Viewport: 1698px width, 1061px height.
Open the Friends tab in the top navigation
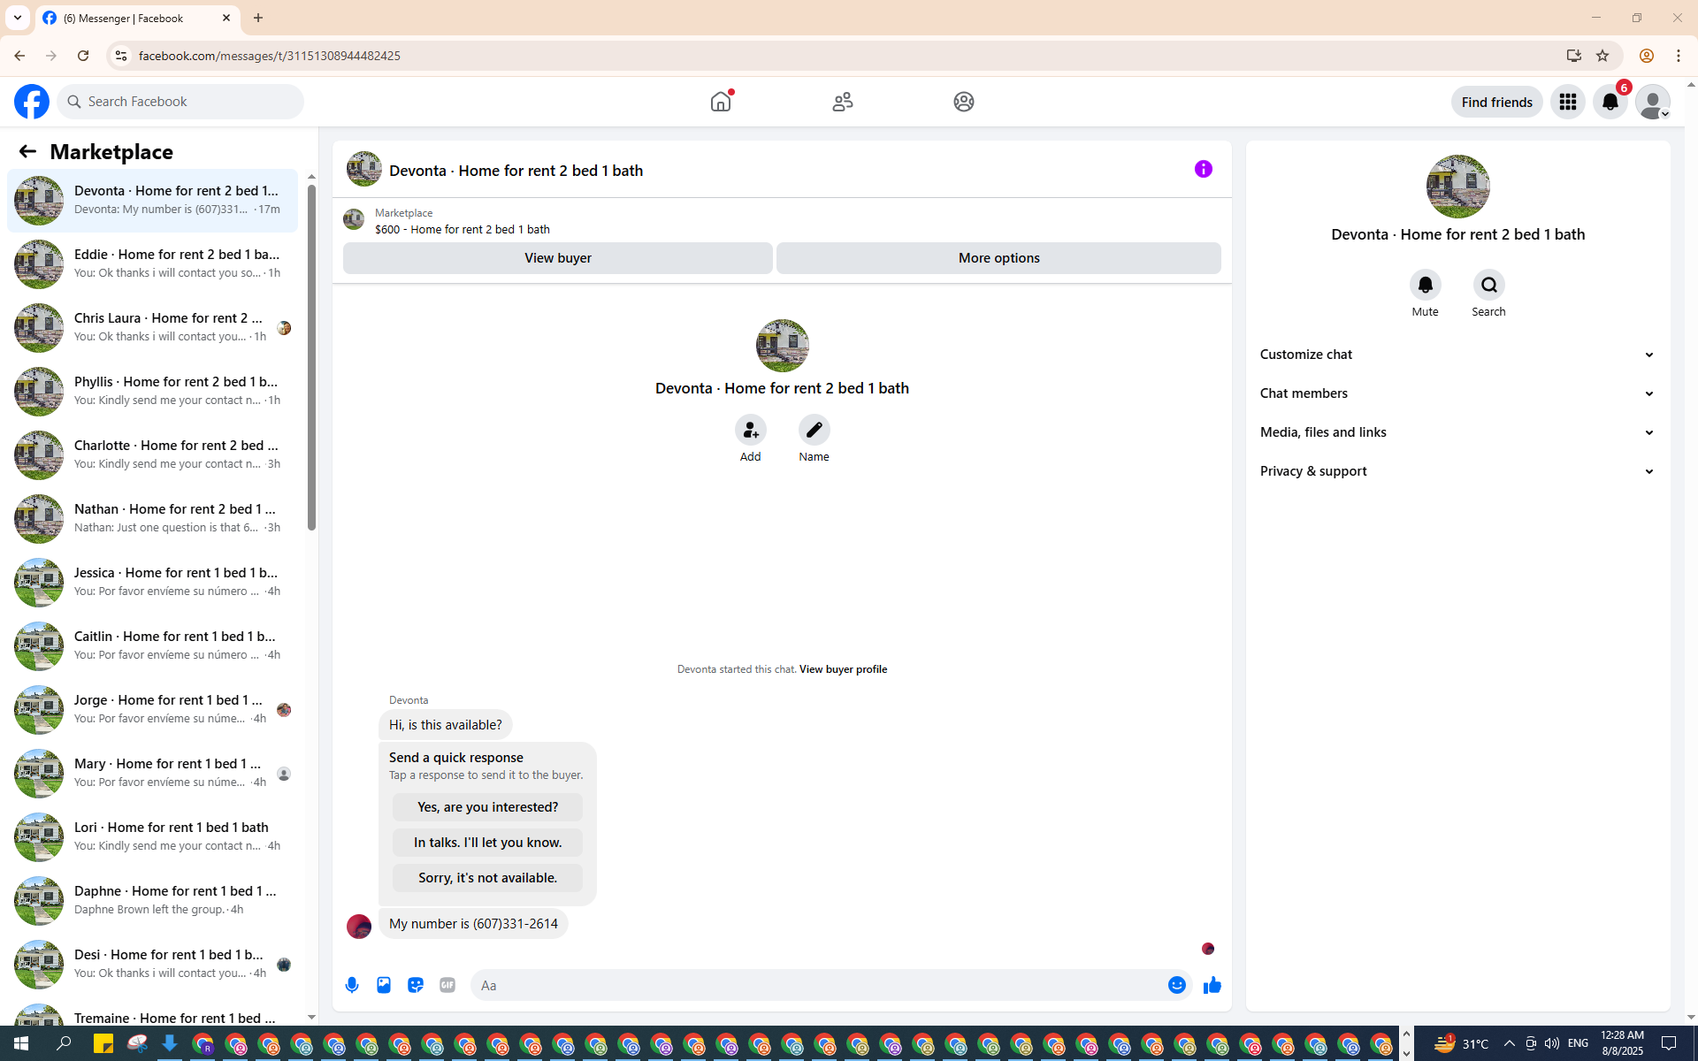tap(842, 102)
